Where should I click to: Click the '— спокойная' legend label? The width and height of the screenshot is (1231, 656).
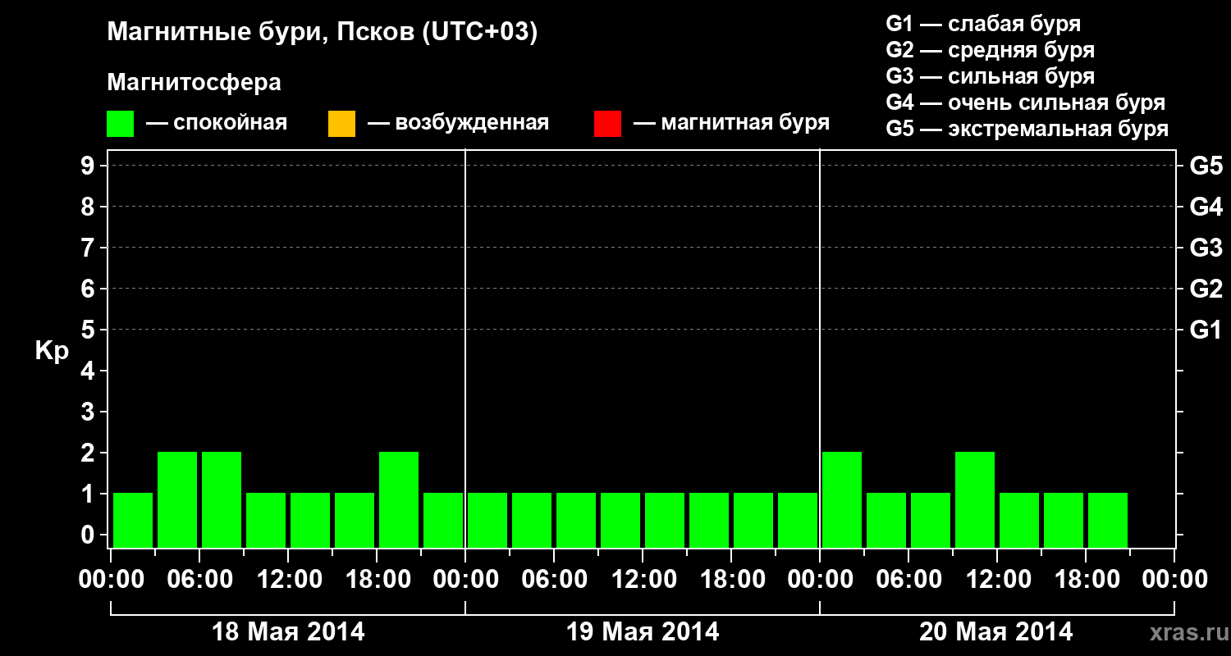[x=216, y=123]
